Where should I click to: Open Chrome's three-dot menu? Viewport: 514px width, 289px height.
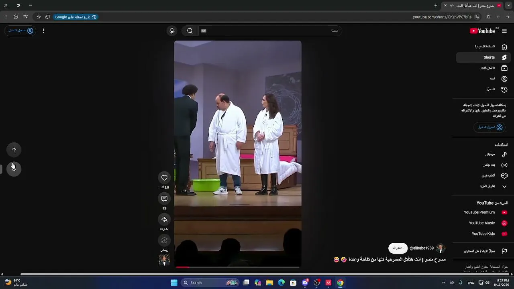6,17
